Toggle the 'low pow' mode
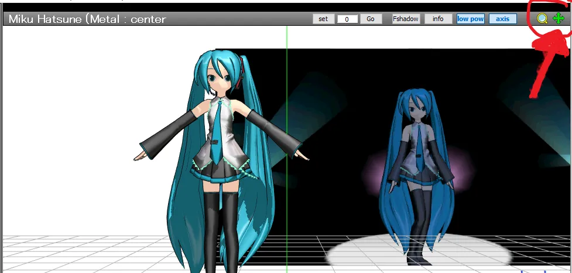 (471, 19)
